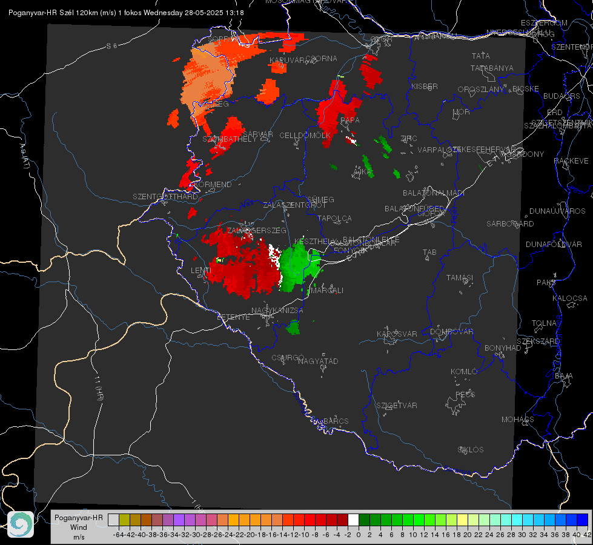The width and height of the screenshot is (593, 545).
Task: Select the SZEKSZARD label
Action: [538, 342]
